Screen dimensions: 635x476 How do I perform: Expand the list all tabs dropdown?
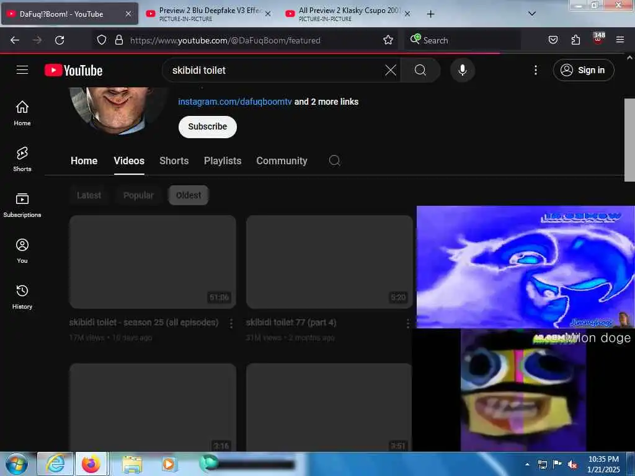(532, 14)
